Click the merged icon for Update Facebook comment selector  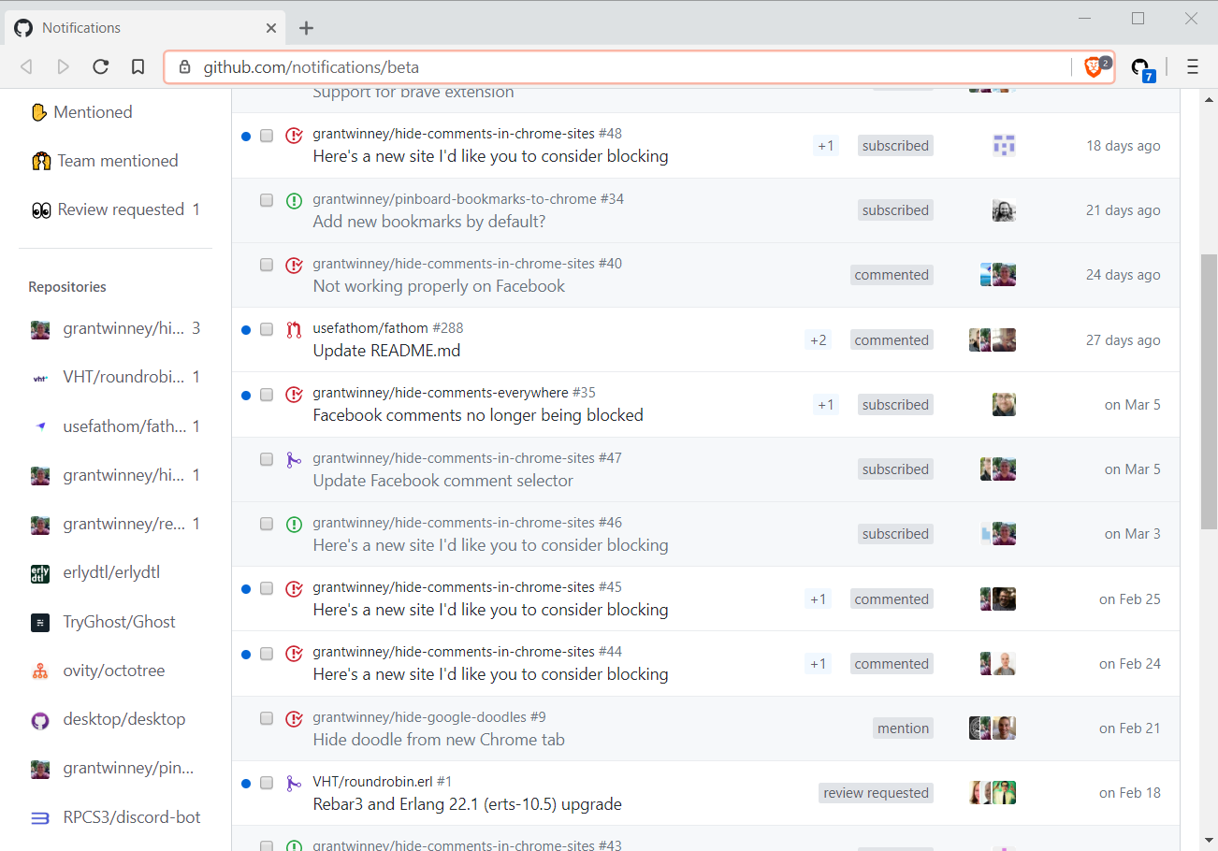(294, 459)
